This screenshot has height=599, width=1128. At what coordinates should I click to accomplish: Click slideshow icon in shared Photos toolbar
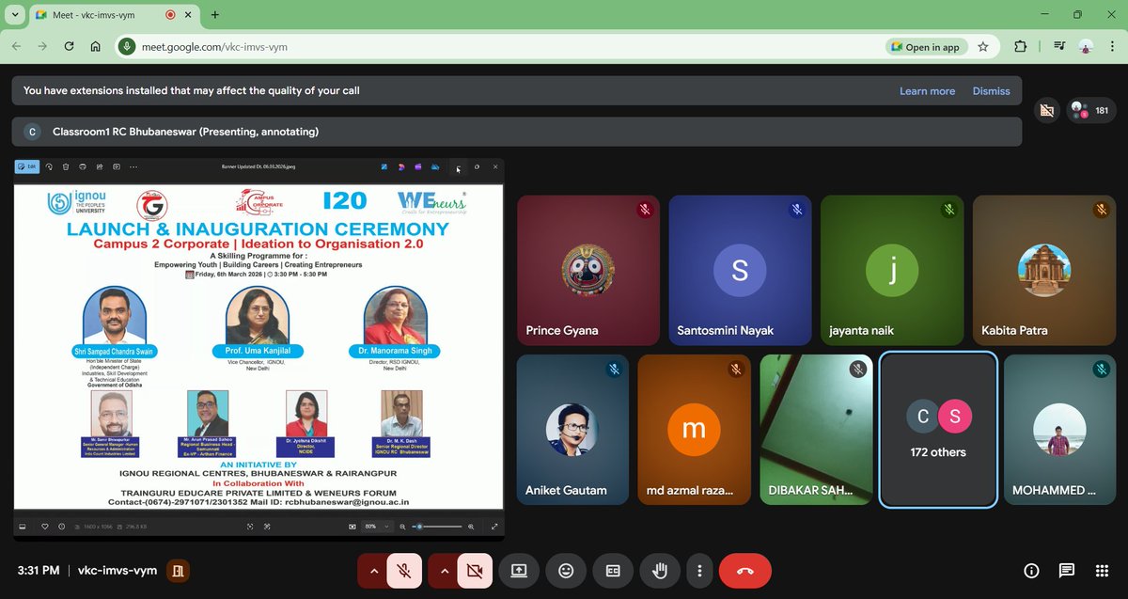117,166
